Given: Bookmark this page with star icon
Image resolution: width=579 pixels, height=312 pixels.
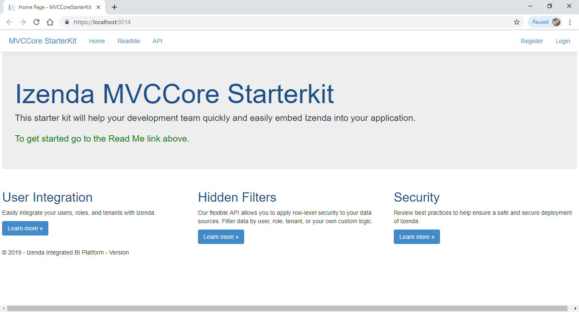Looking at the screenshot, I should tap(517, 22).
